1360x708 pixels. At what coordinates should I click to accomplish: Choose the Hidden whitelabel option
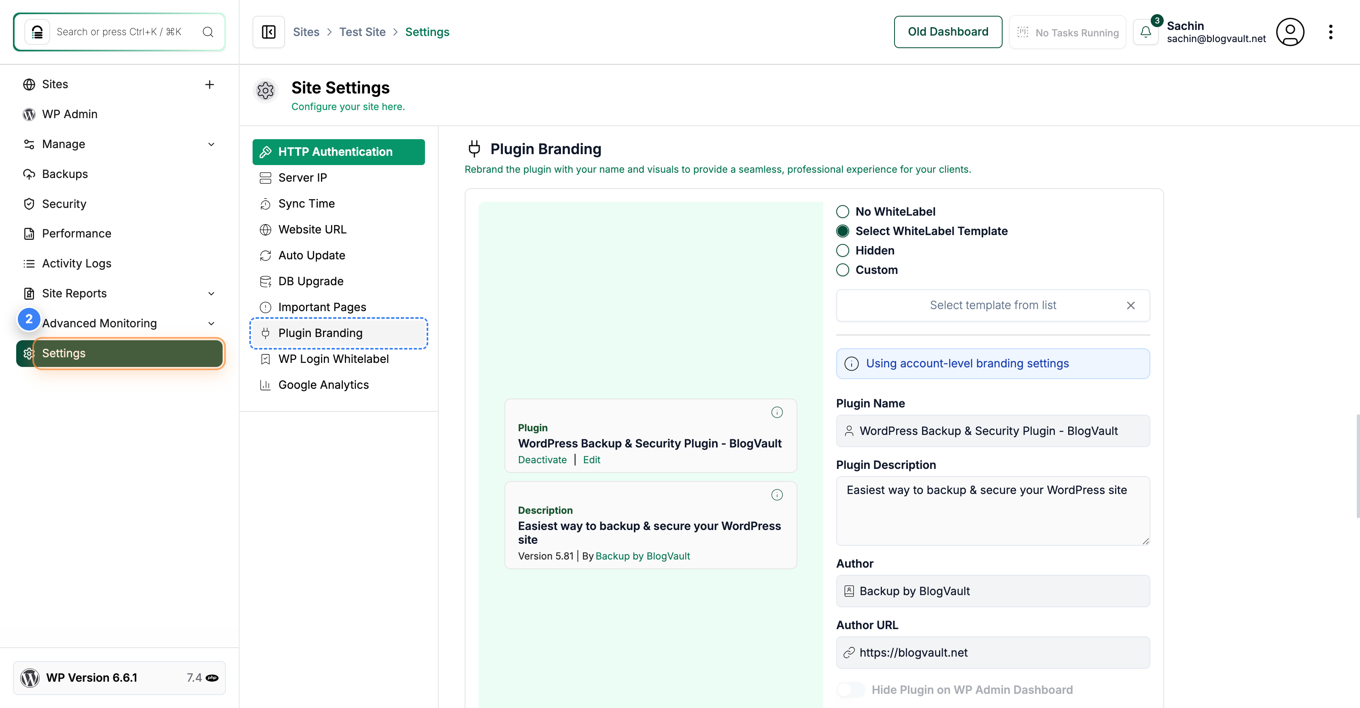click(843, 250)
